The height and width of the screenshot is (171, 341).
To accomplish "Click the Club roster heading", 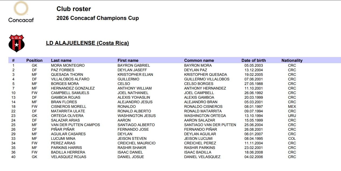I will coord(74,9).
